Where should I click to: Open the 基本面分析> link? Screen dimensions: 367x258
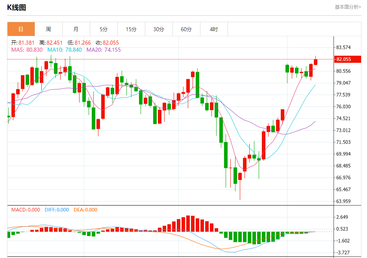[x=348, y=7]
